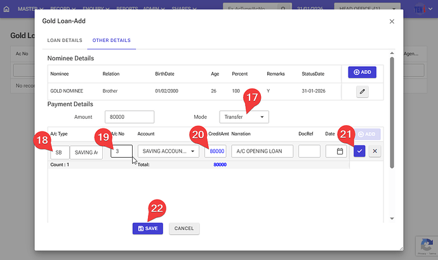Add a nominee with the ADD button
The height and width of the screenshot is (260, 438).
362,72
